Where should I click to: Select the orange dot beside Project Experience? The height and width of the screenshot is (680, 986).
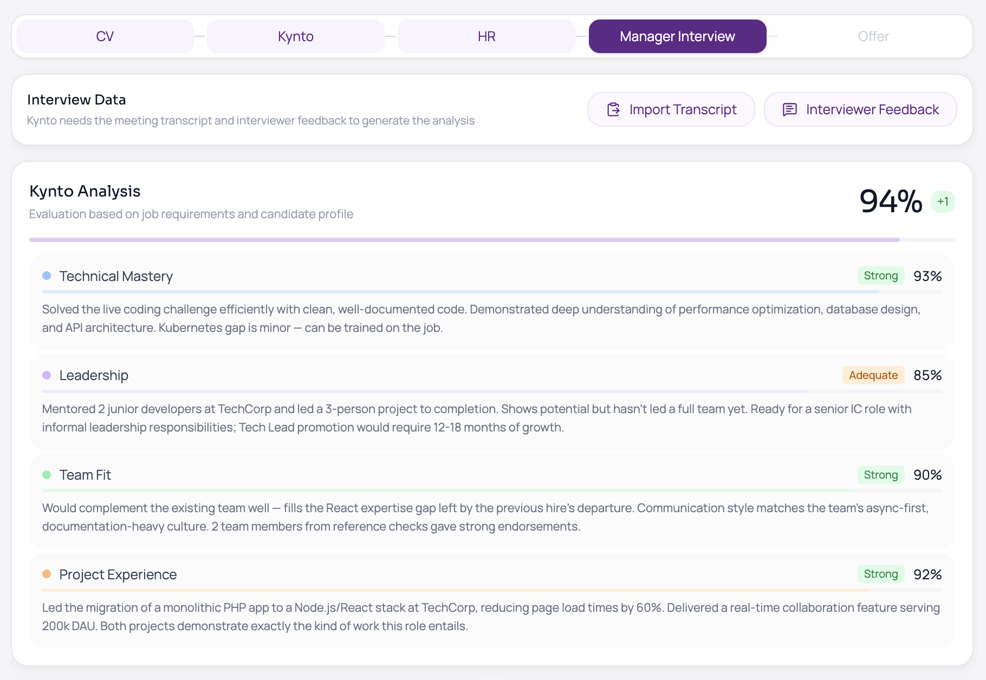(x=47, y=573)
